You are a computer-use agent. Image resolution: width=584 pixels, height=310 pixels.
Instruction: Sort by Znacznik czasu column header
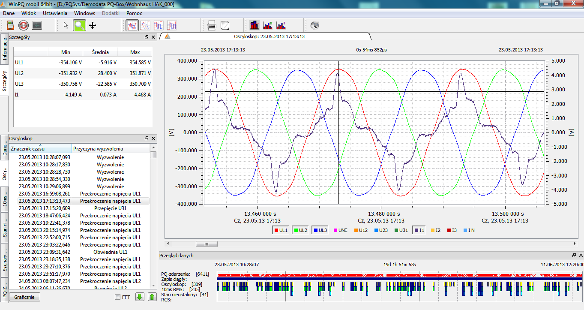click(x=40, y=149)
